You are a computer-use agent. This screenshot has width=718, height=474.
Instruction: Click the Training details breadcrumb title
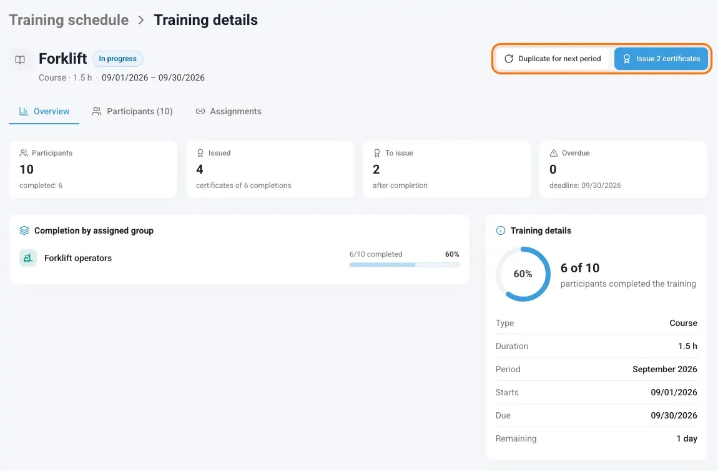point(205,20)
